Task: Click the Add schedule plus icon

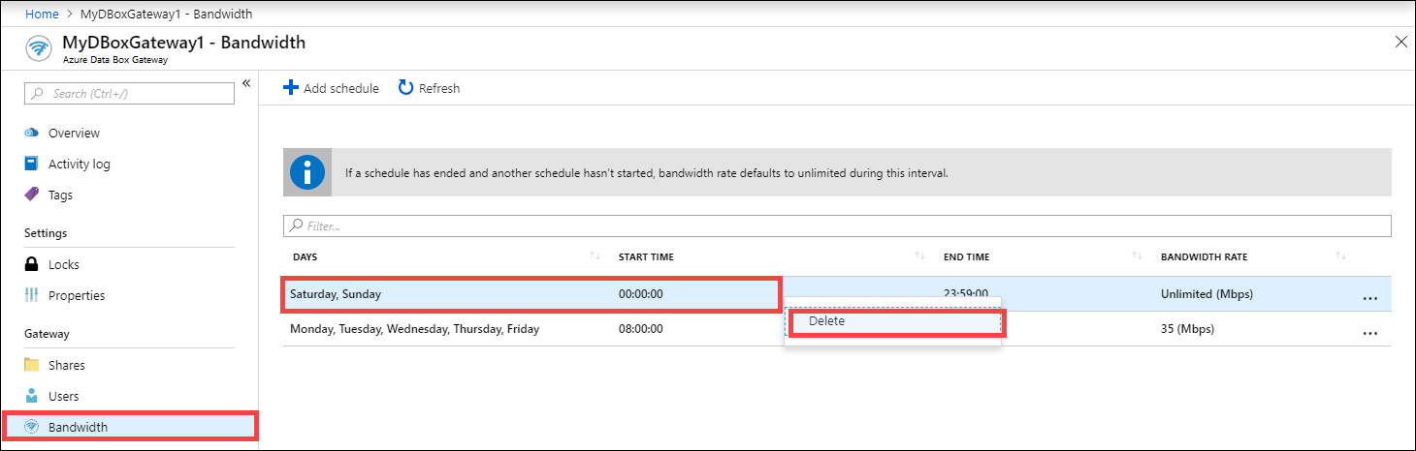Action: (x=291, y=88)
